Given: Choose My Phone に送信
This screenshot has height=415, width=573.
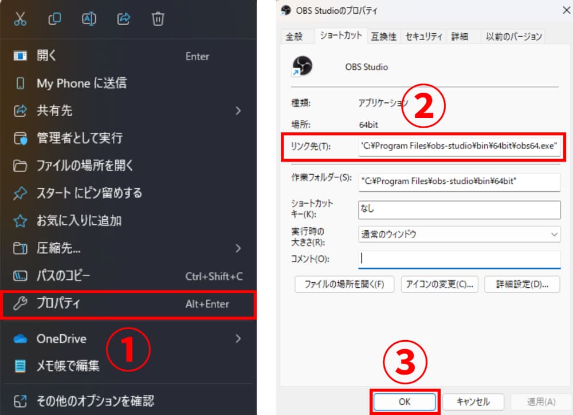Looking at the screenshot, I should (x=128, y=83).
